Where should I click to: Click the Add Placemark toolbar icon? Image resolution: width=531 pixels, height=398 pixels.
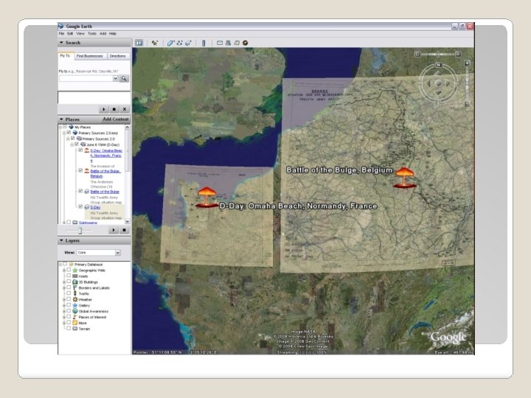(155, 43)
